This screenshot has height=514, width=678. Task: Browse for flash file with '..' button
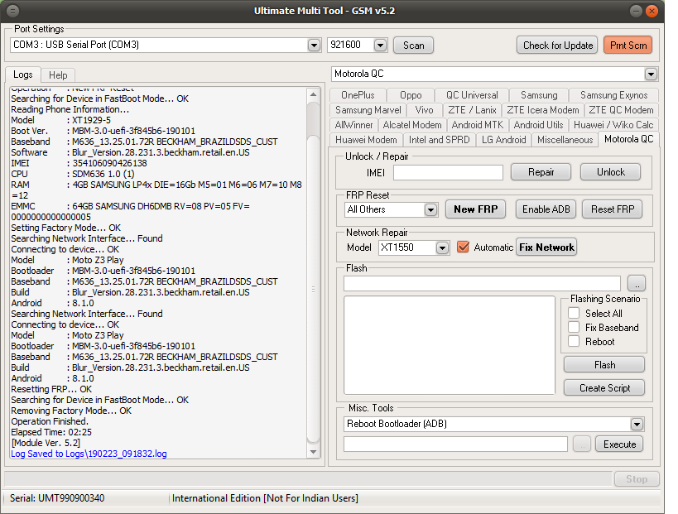coord(637,284)
